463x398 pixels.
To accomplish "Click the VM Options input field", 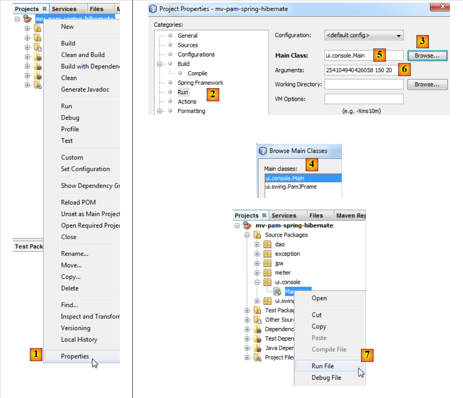I will pyautogui.click(x=364, y=99).
